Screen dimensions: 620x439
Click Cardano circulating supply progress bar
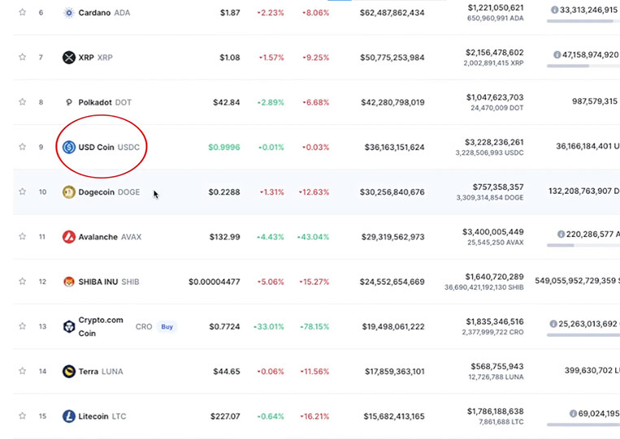coord(583,21)
